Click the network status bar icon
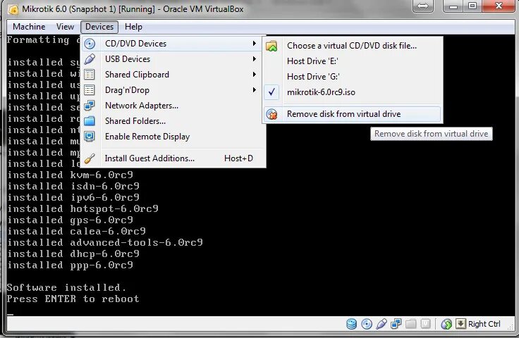Viewport: 519px width, 338px height. [396, 324]
